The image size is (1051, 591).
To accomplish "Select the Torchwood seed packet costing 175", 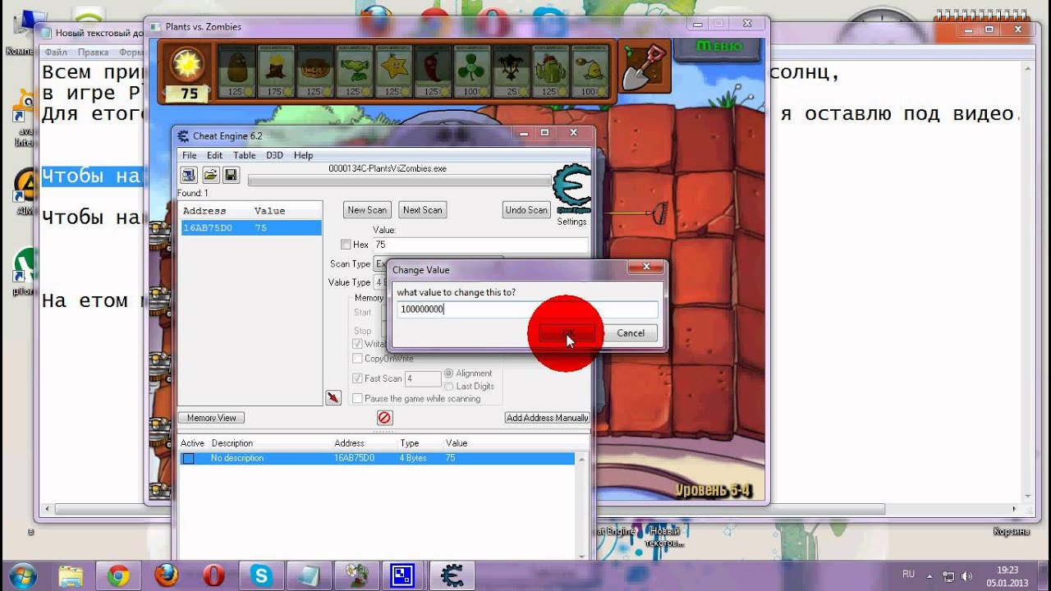I will tap(275, 72).
